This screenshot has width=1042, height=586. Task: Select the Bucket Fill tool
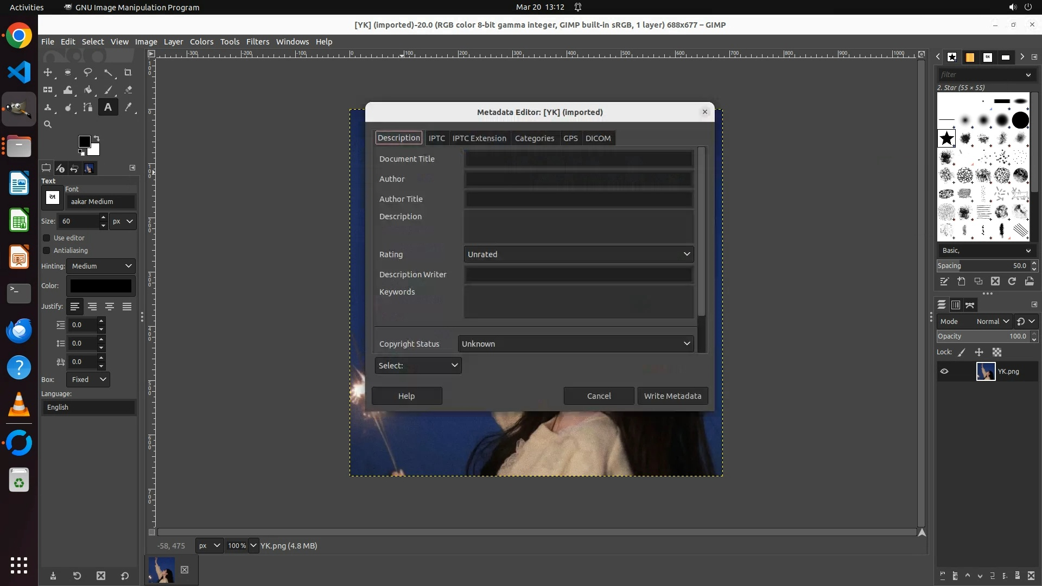(x=87, y=90)
